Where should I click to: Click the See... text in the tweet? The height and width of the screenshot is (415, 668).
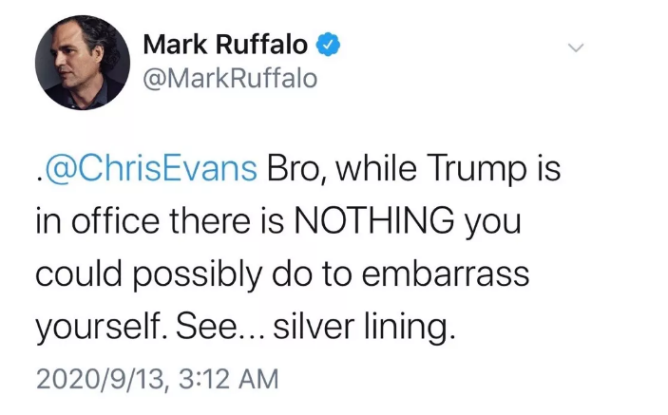pos(219,327)
